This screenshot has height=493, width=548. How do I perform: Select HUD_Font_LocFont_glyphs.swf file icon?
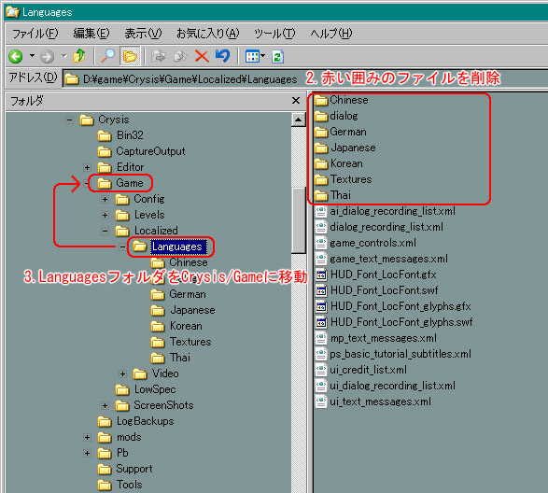(321, 322)
